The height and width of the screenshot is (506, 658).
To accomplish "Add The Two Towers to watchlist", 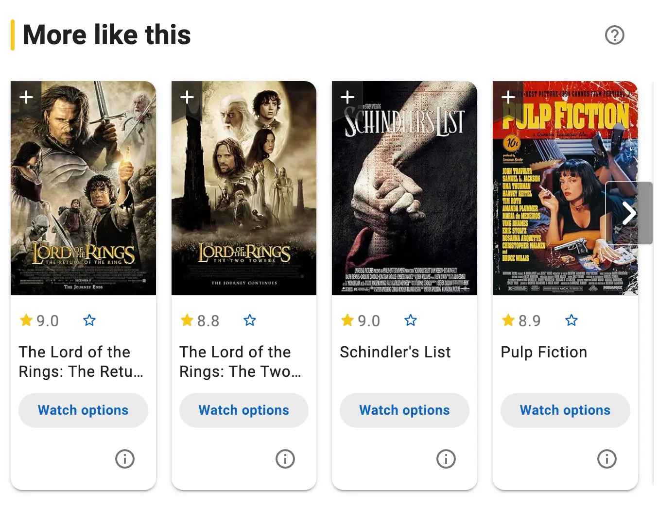I will (x=187, y=97).
